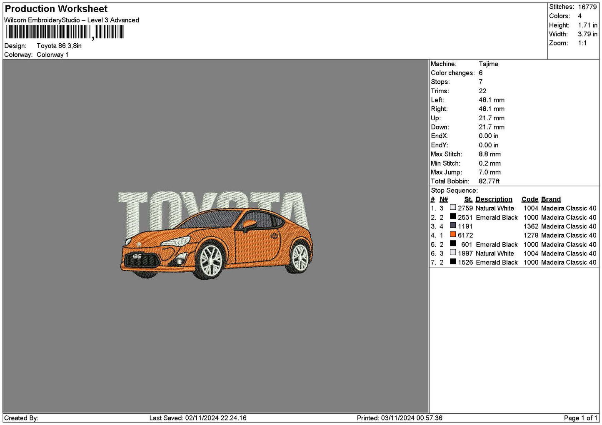Click the 'Page 1 of 1' indicator

(x=580, y=418)
